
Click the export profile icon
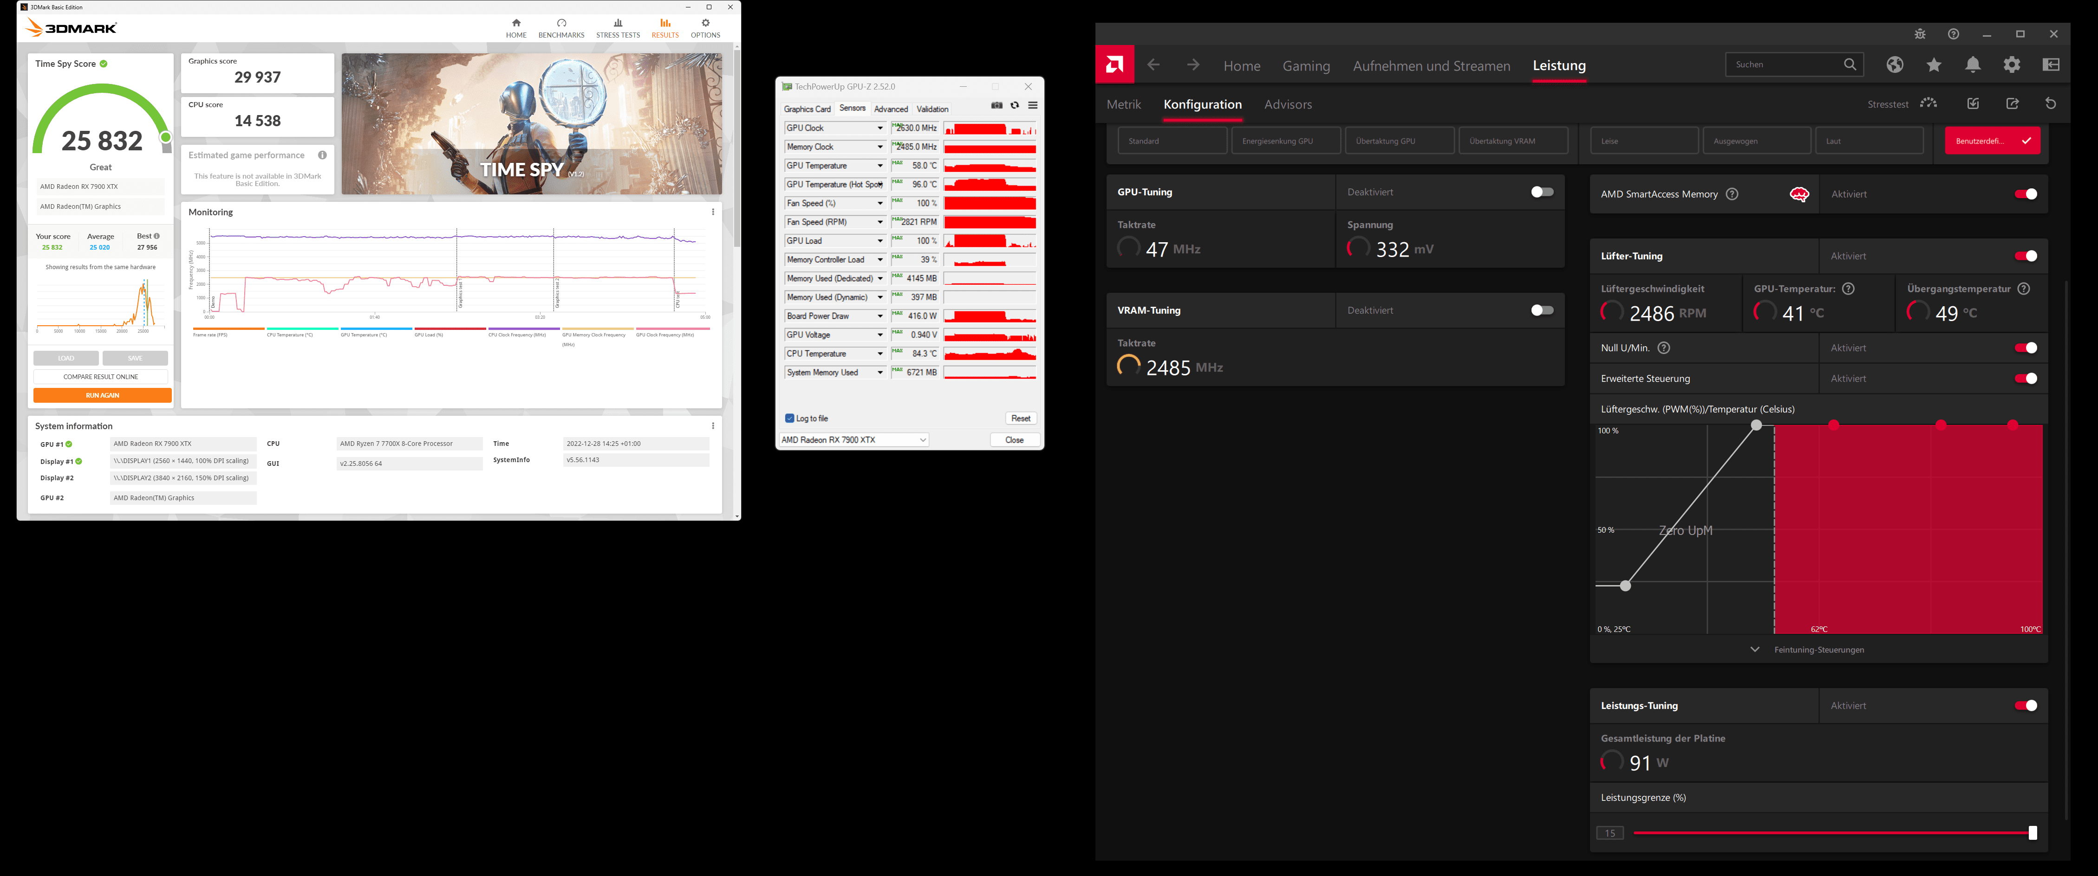click(x=2012, y=103)
